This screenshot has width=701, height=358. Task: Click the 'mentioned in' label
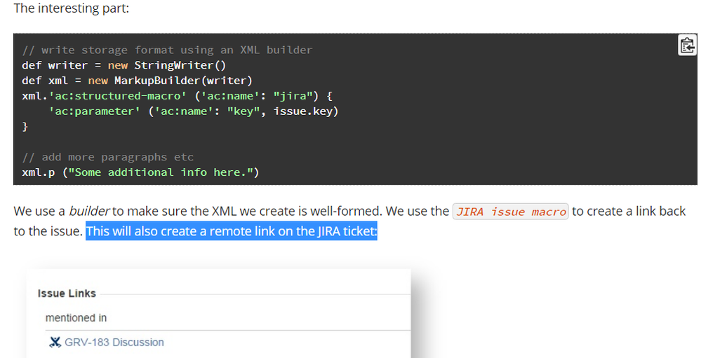coord(76,318)
